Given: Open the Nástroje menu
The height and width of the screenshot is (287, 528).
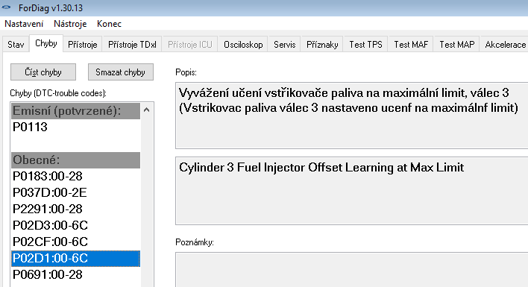Looking at the screenshot, I should (70, 24).
